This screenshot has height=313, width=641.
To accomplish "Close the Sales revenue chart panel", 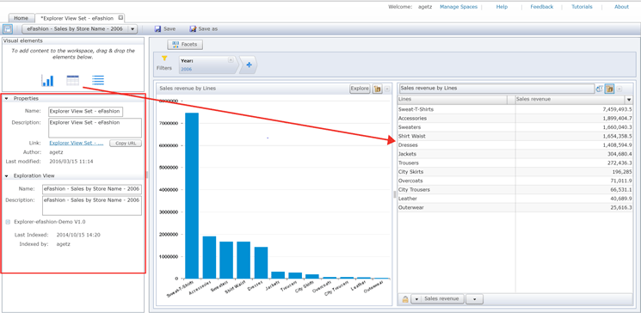I will 387,89.
